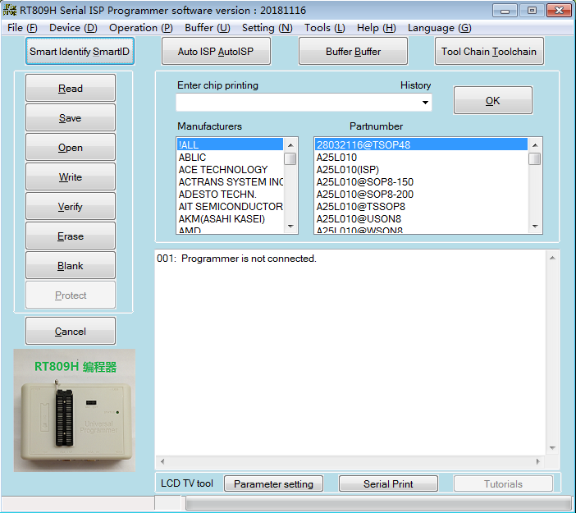Screen dimensions: 576x513
Task: Select ADESTO TECHN. in Manufacturers list
Action: (x=217, y=195)
